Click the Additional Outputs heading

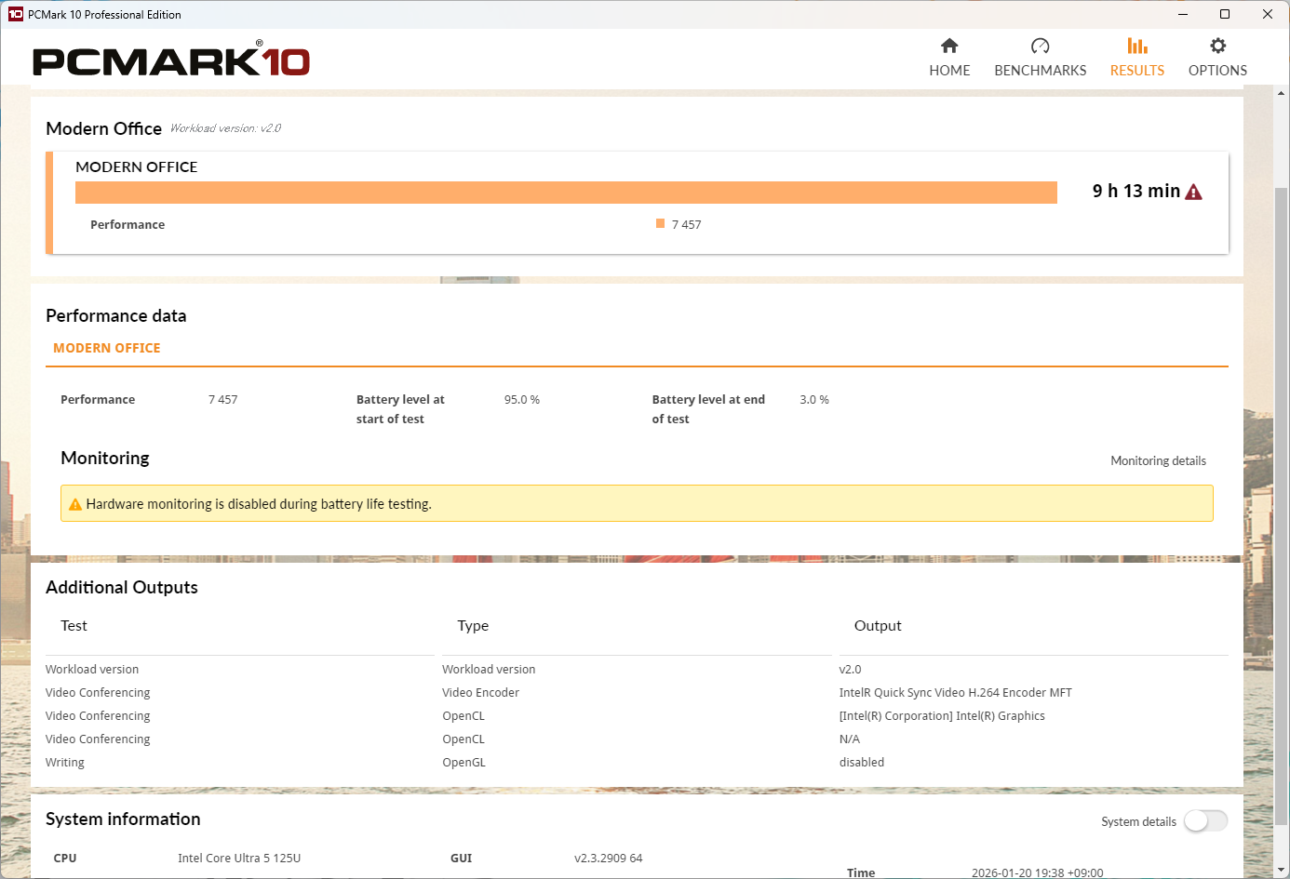coord(122,587)
